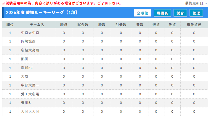
Task: Click the 愛知FC team name
Action: tap(27, 68)
